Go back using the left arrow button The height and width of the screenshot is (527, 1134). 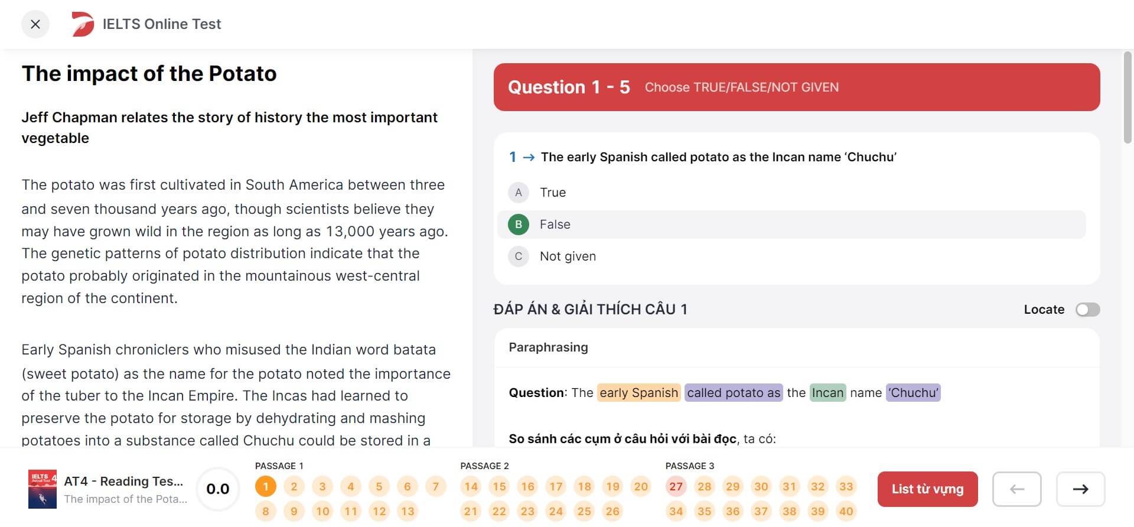(x=1016, y=489)
